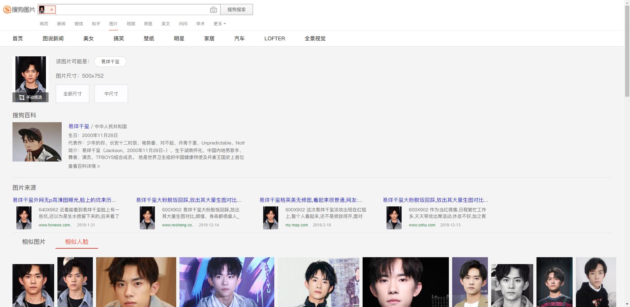This screenshot has width=630, height=307.
Task: Switch to the 知乎 search vertical
Action: coord(96,24)
